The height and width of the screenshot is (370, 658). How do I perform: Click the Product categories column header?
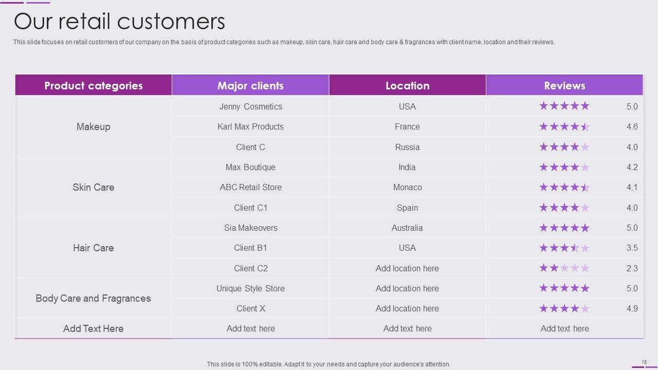94,85
